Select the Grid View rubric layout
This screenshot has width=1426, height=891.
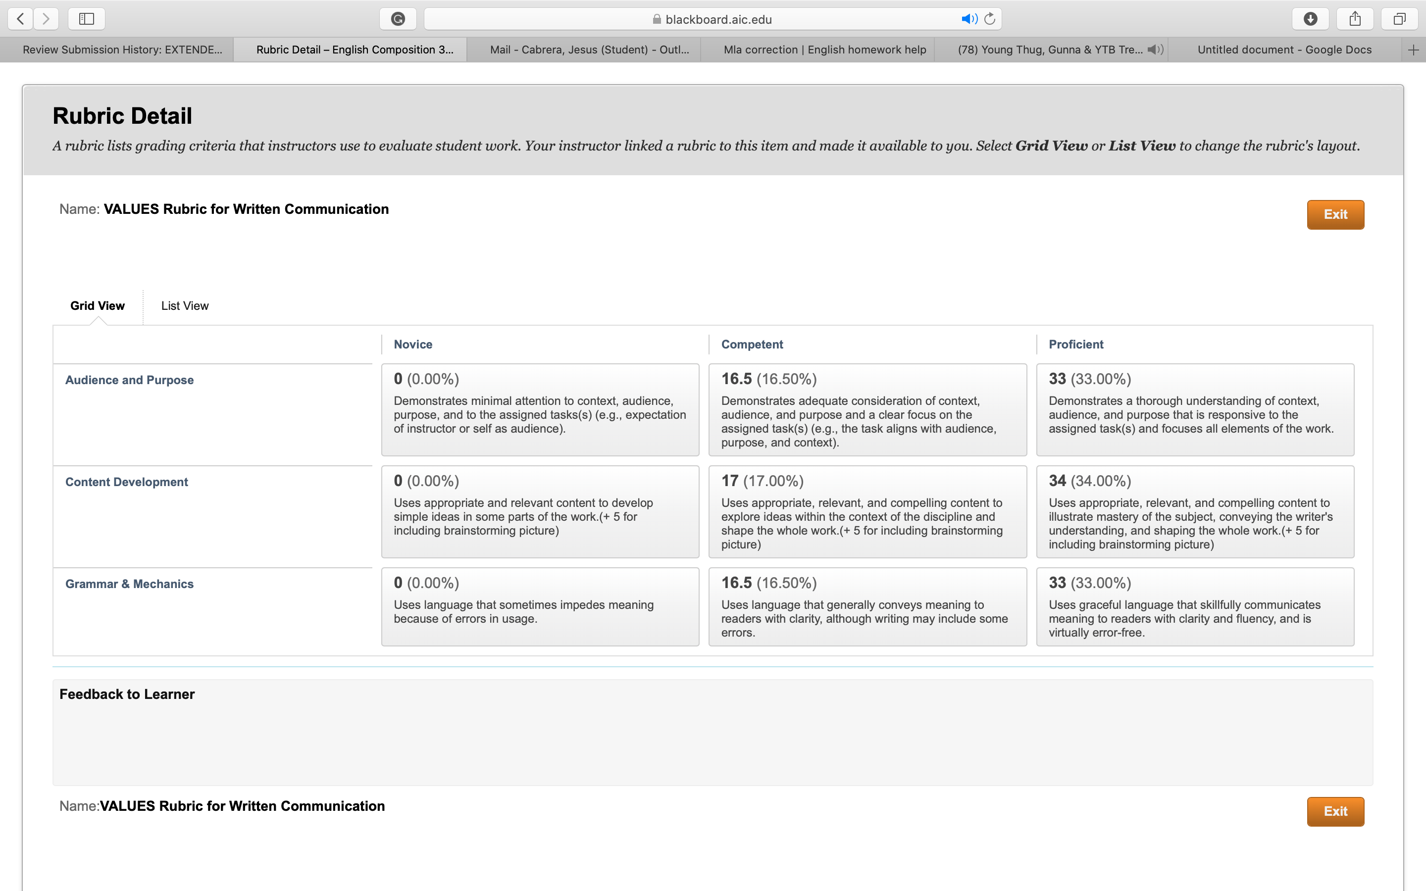[97, 306]
